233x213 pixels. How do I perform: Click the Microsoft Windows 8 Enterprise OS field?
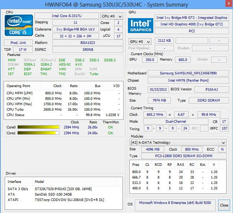click(x=175, y=205)
